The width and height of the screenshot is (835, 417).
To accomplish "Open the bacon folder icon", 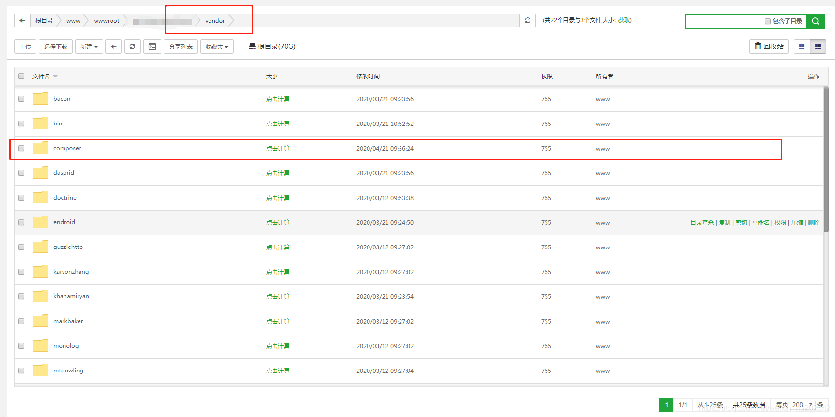I will coord(41,99).
